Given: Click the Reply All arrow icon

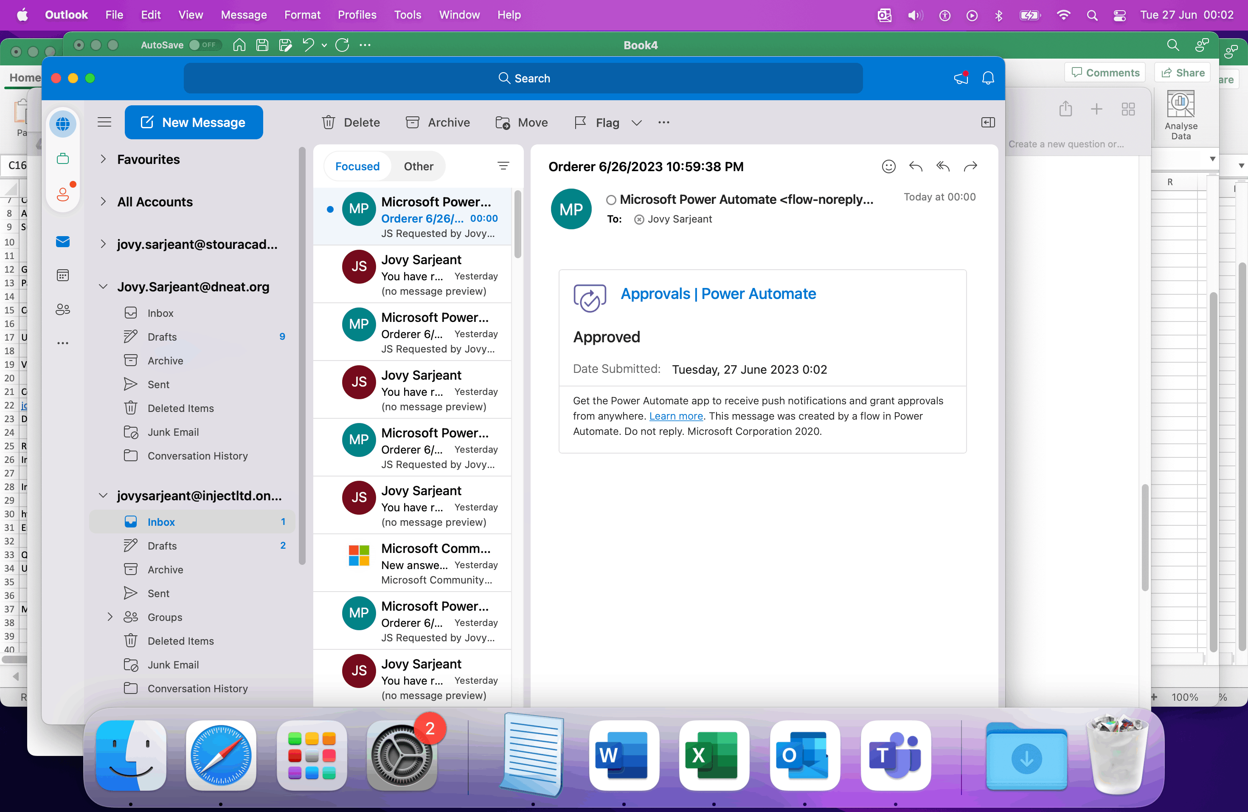Looking at the screenshot, I should coord(943,166).
